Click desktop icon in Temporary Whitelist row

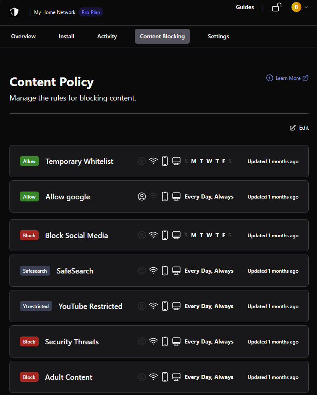(176, 161)
